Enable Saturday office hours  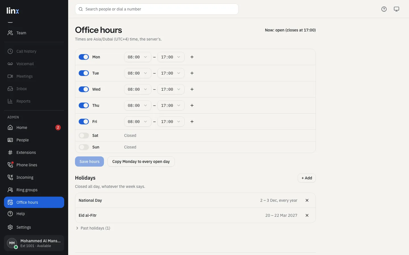[84, 135]
